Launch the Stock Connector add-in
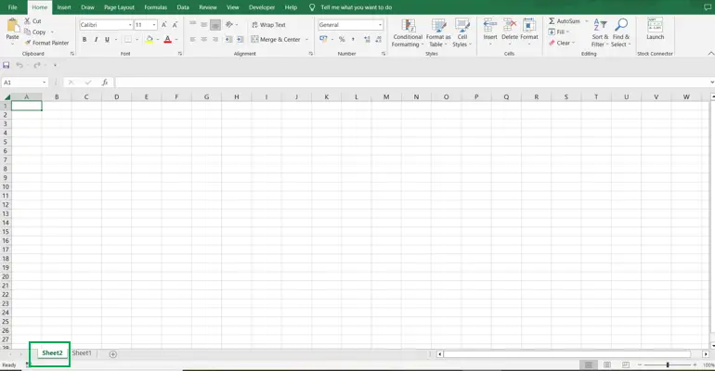 coord(656,29)
